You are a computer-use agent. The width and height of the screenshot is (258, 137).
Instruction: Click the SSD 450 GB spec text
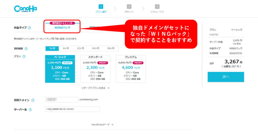tap(133, 79)
